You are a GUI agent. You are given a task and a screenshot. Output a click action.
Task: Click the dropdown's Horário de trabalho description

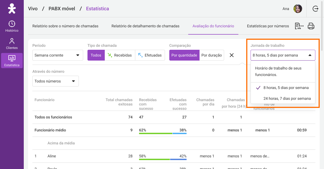[x=278, y=71]
